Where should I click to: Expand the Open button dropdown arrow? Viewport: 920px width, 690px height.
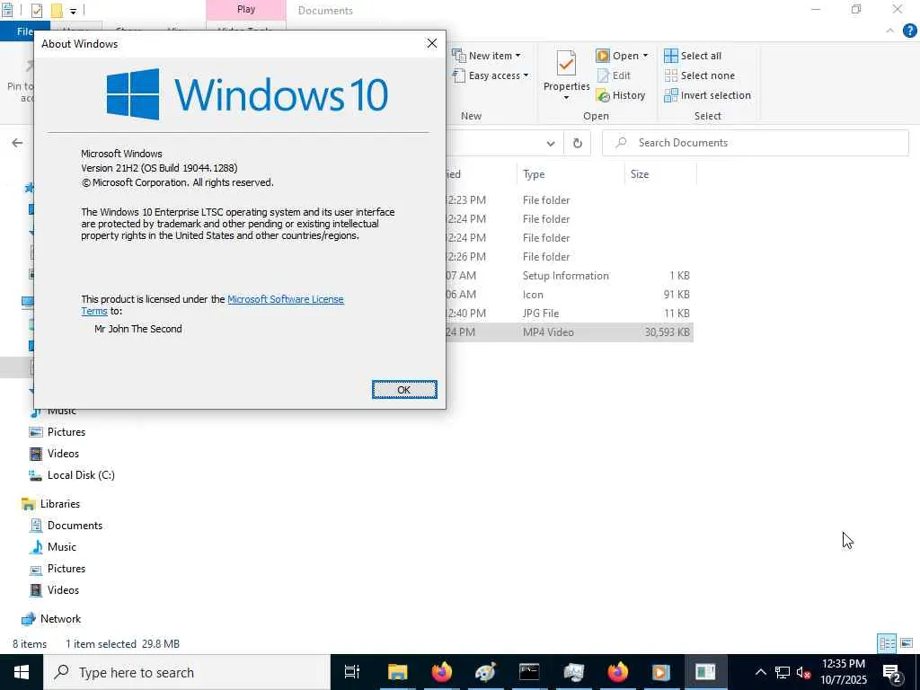(645, 56)
